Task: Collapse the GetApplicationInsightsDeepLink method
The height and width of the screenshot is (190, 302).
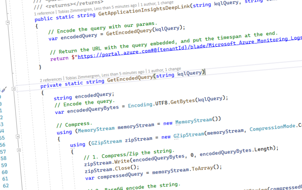Action: 8,23
